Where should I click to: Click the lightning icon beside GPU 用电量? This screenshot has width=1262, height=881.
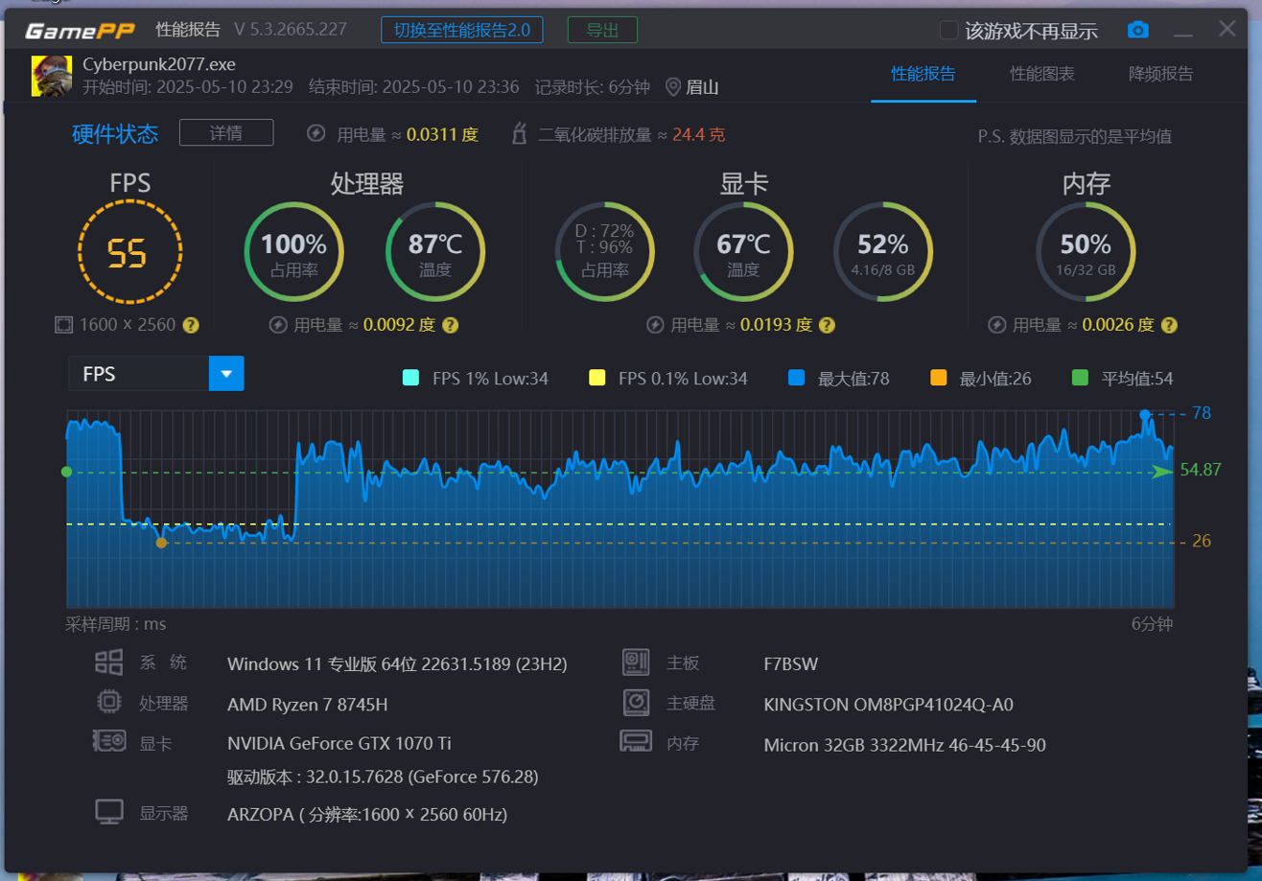point(655,325)
